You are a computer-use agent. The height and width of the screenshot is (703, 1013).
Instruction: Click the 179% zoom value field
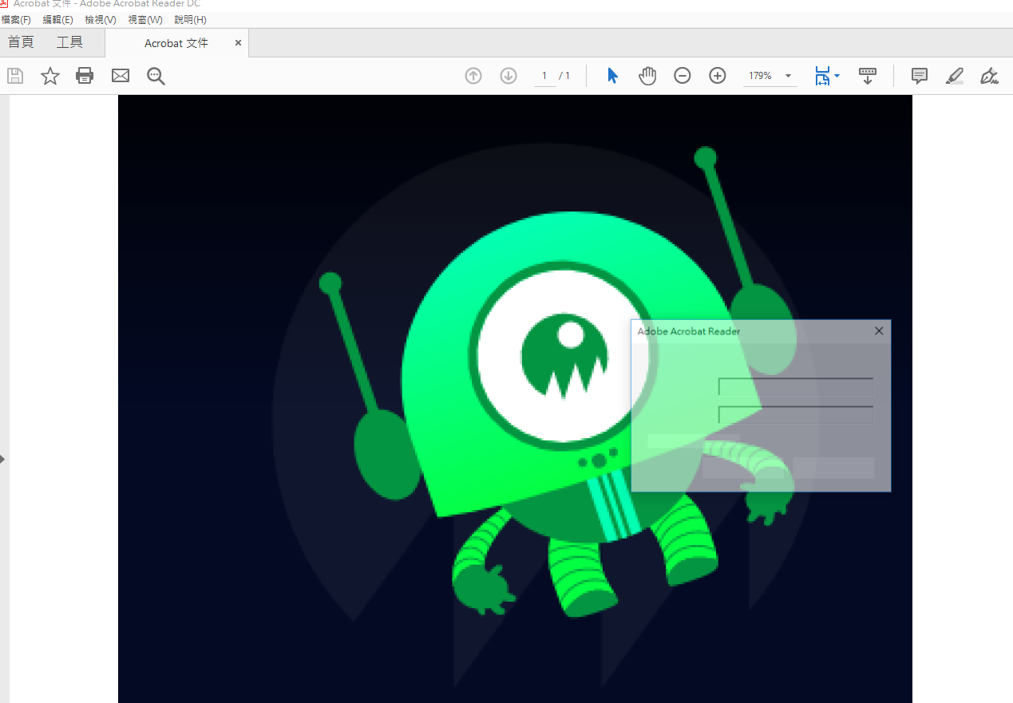tap(760, 76)
